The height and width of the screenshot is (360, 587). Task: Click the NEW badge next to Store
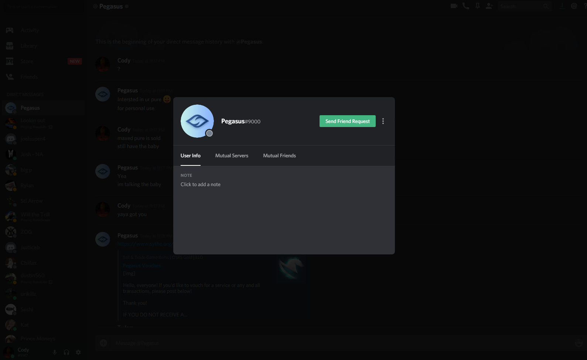click(75, 61)
